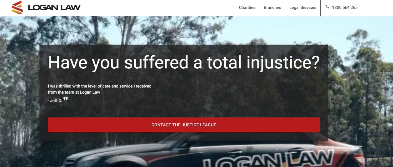The height and width of the screenshot is (167, 393).
Task: Select the "- Jeff D." attribution text
Action: coord(55,101)
